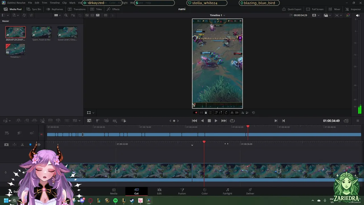The image size is (364, 205).
Task: Search the media pool
Action: click(66, 15)
